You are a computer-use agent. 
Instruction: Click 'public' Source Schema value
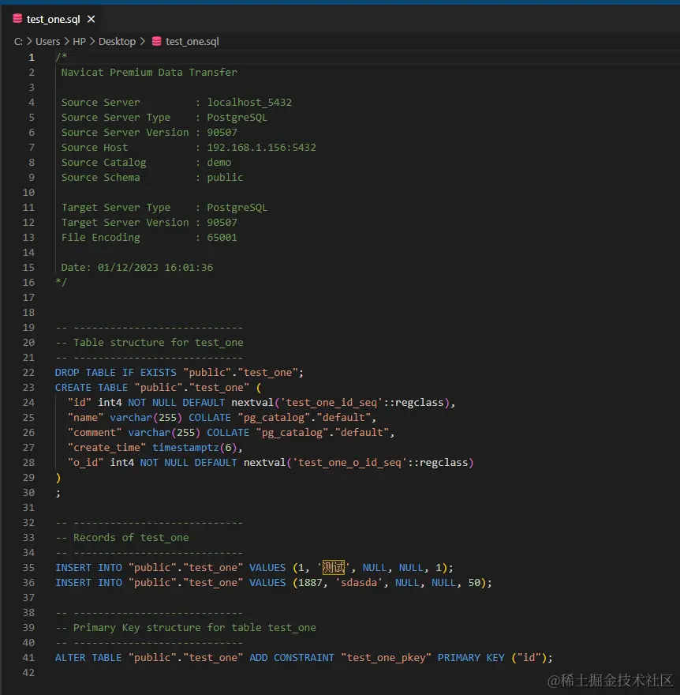point(225,177)
